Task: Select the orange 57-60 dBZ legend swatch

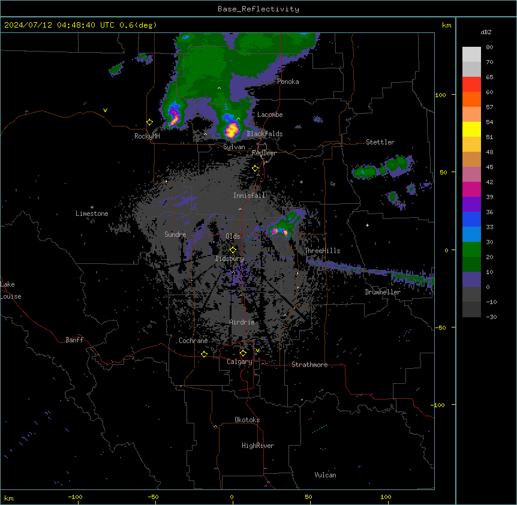Action: [471, 99]
